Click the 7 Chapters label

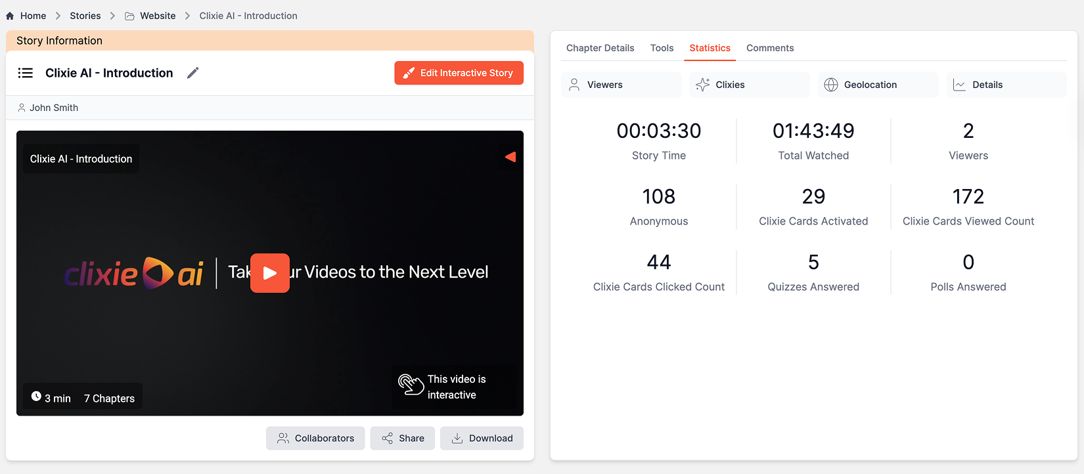109,399
